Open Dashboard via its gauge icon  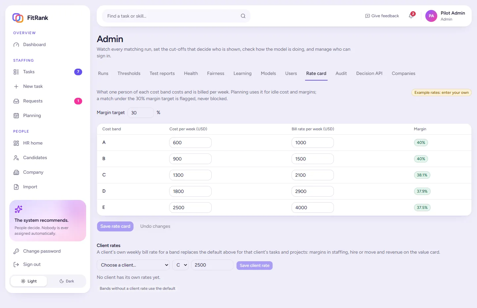coord(16,45)
